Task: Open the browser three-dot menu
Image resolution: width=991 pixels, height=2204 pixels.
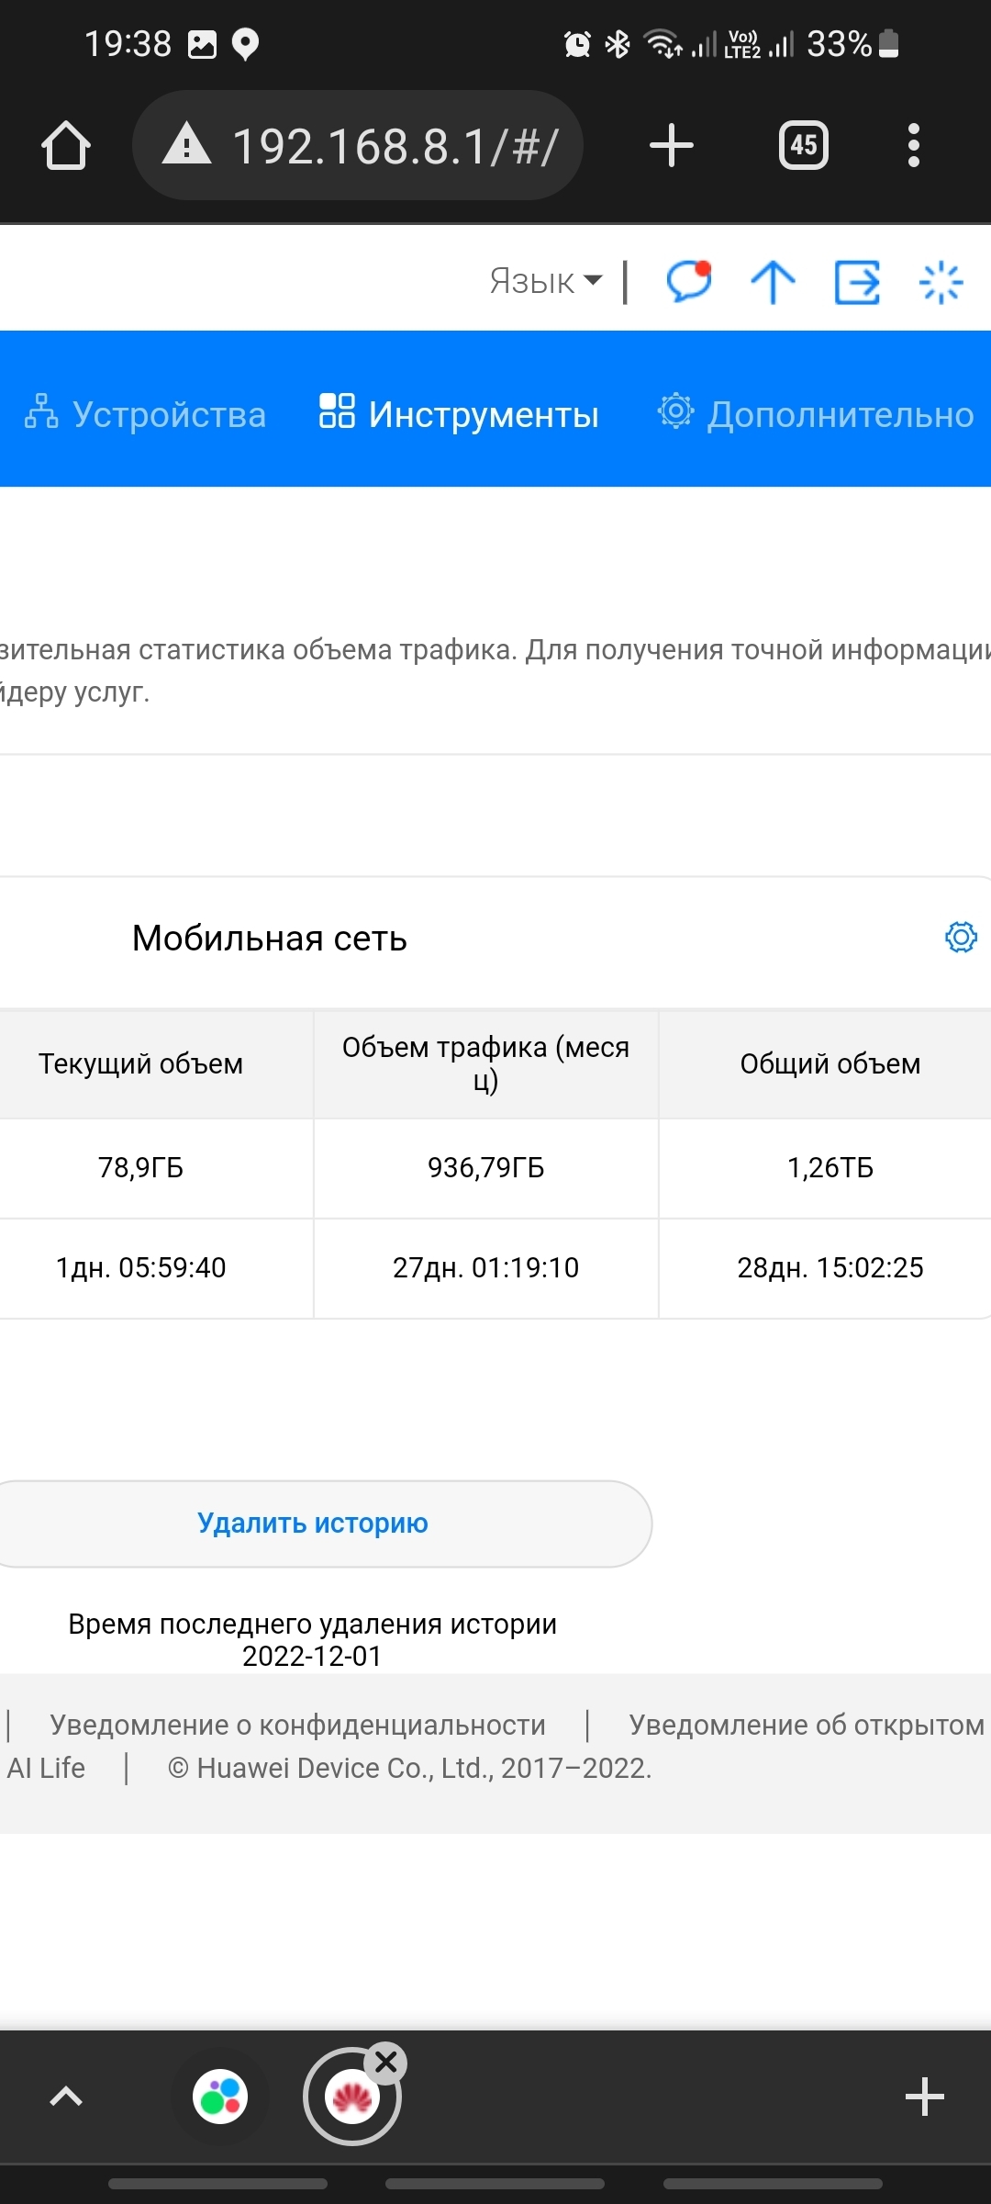Action: pyautogui.click(x=913, y=146)
